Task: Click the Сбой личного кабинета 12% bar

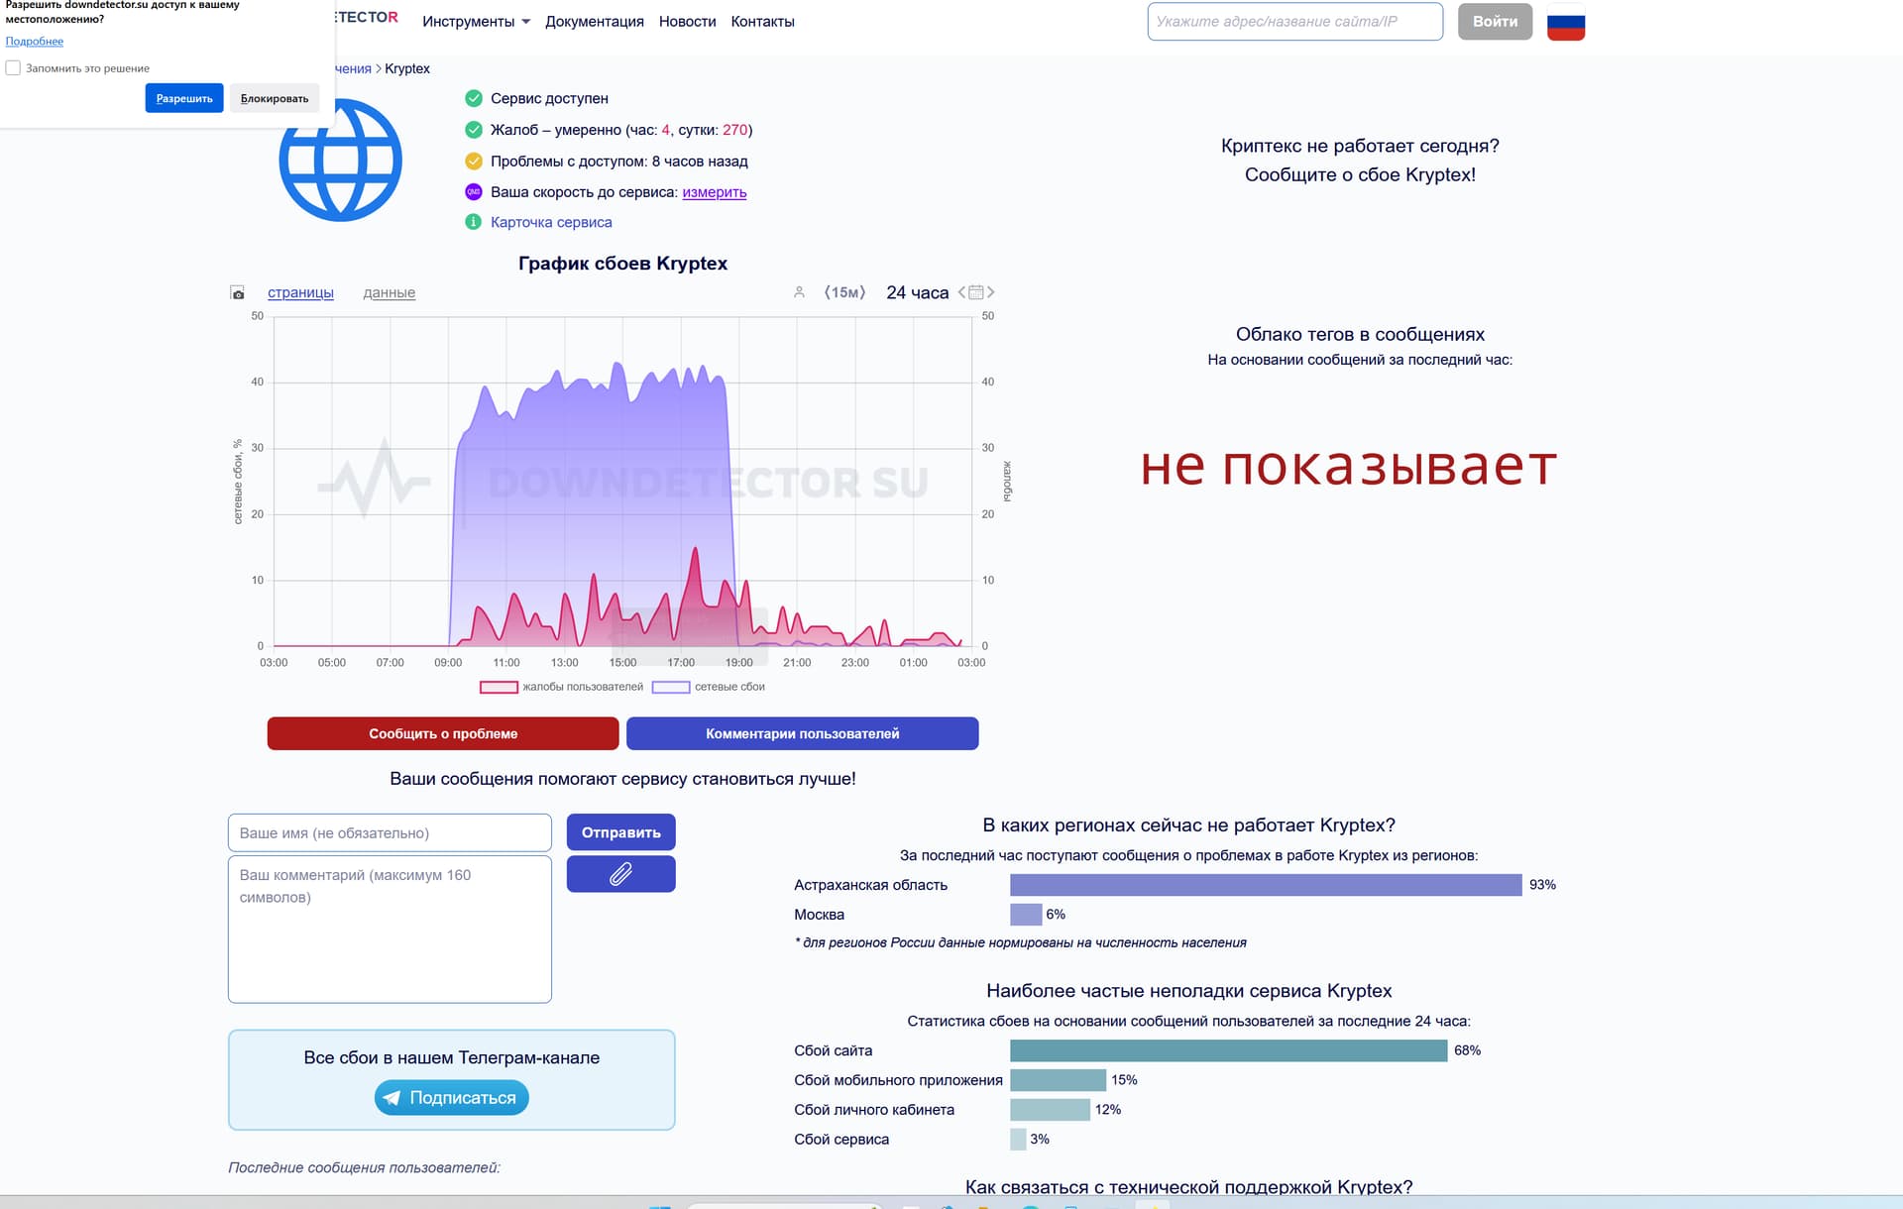Action: (x=1050, y=1110)
